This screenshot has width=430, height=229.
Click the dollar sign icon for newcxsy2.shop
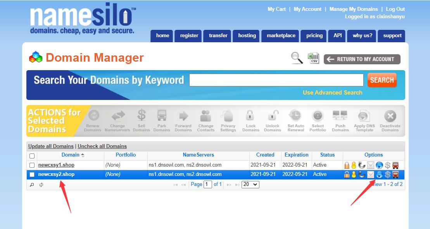387,174
